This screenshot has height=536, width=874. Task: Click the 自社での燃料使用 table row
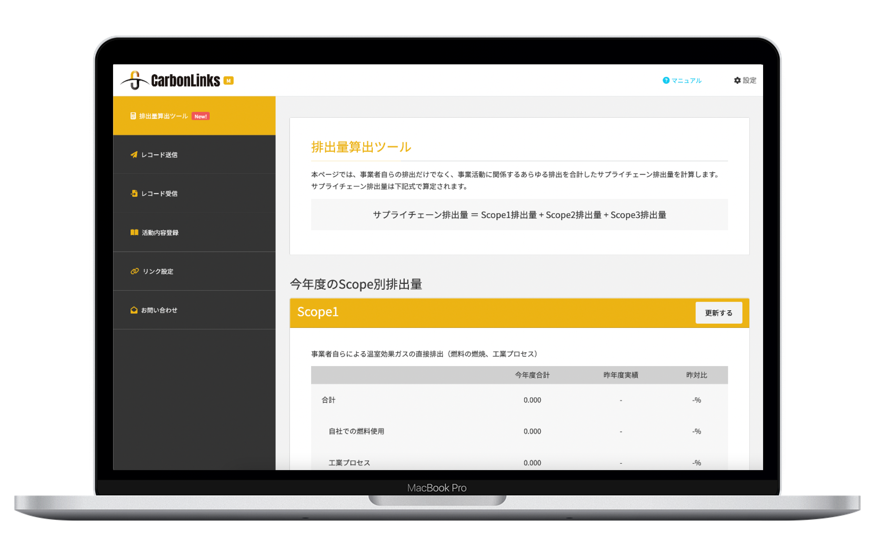[356, 431]
